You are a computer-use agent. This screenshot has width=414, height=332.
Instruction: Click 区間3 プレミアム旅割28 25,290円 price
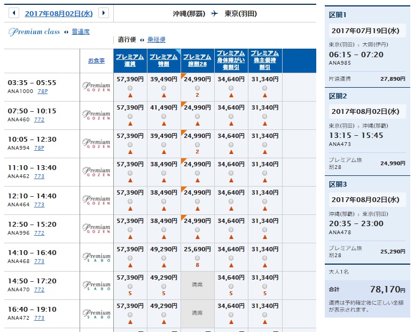pyautogui.click(x=393, y=252)
